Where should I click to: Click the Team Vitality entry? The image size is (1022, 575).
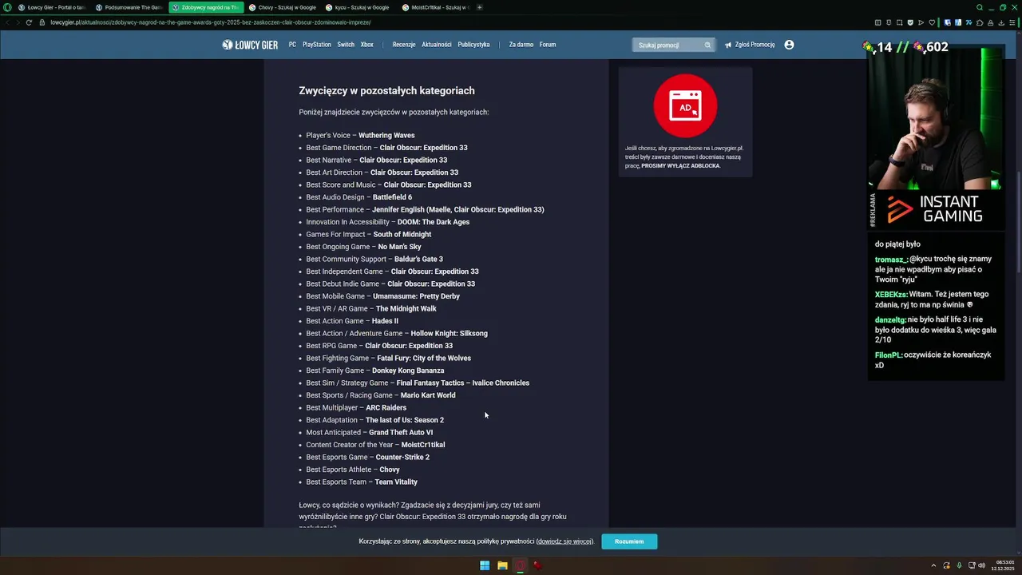(x=396, y=482)
